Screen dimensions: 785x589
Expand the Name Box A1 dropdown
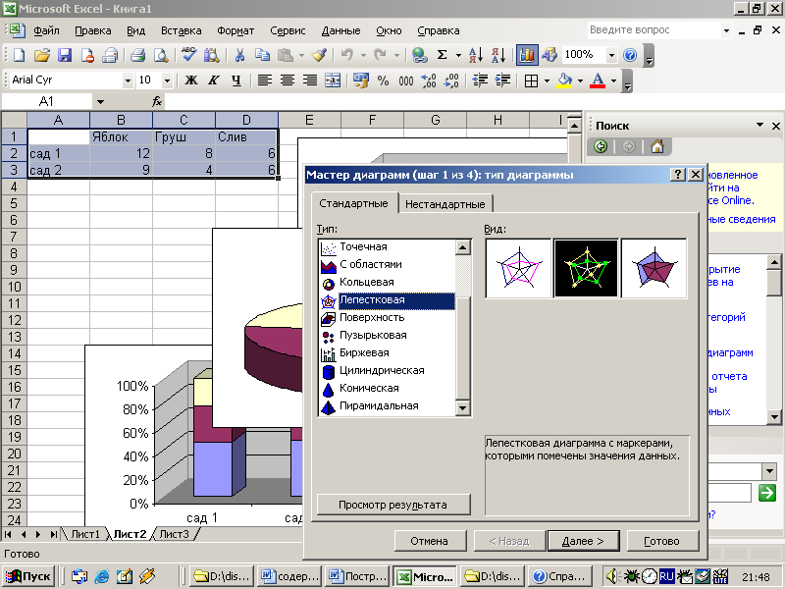(100, 102)
